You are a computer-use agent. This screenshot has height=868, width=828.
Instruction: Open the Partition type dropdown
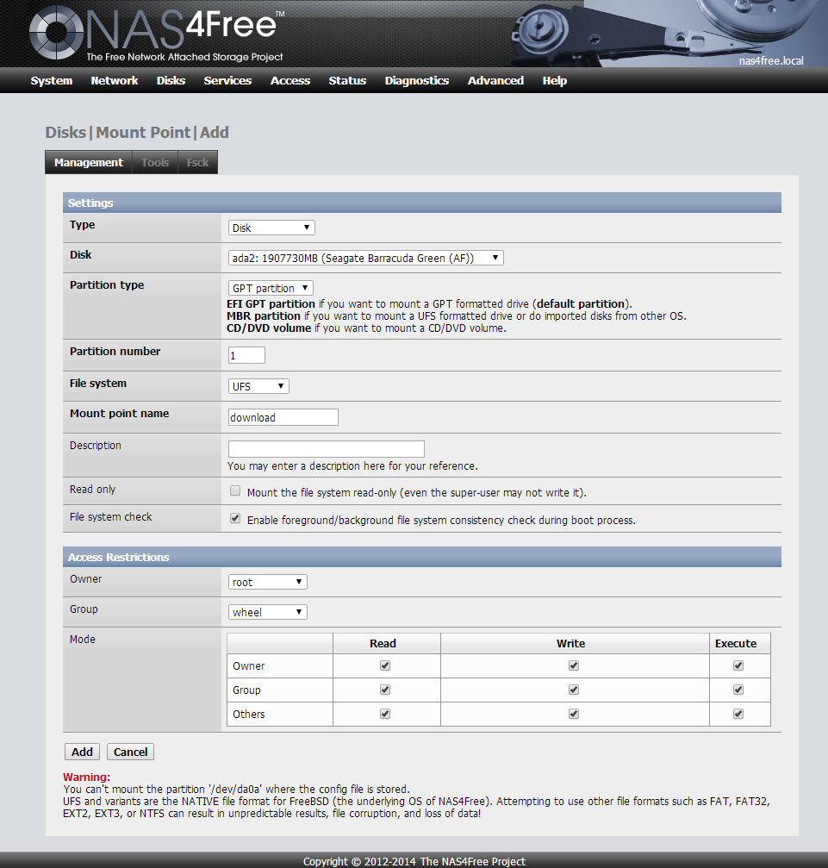(x=271, y=288)
